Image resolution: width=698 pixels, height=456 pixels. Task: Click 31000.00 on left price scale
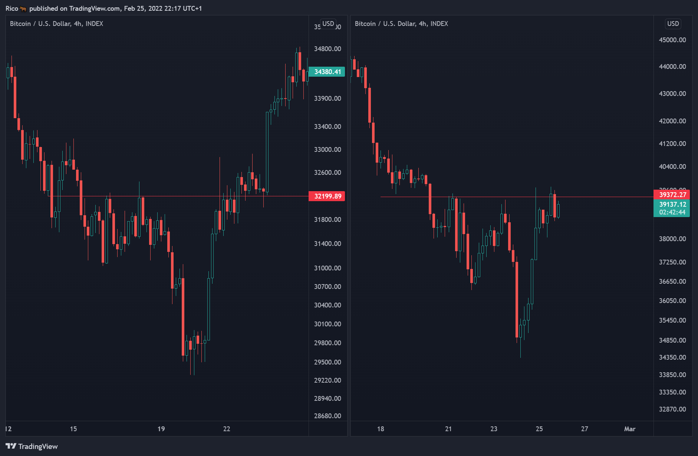327,268
